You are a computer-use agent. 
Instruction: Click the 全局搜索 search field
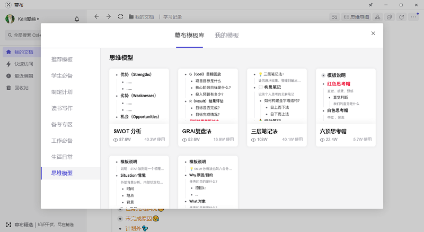[26, 36]
